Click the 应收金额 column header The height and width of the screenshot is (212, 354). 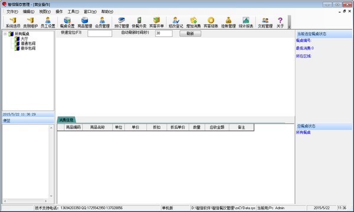217,127
